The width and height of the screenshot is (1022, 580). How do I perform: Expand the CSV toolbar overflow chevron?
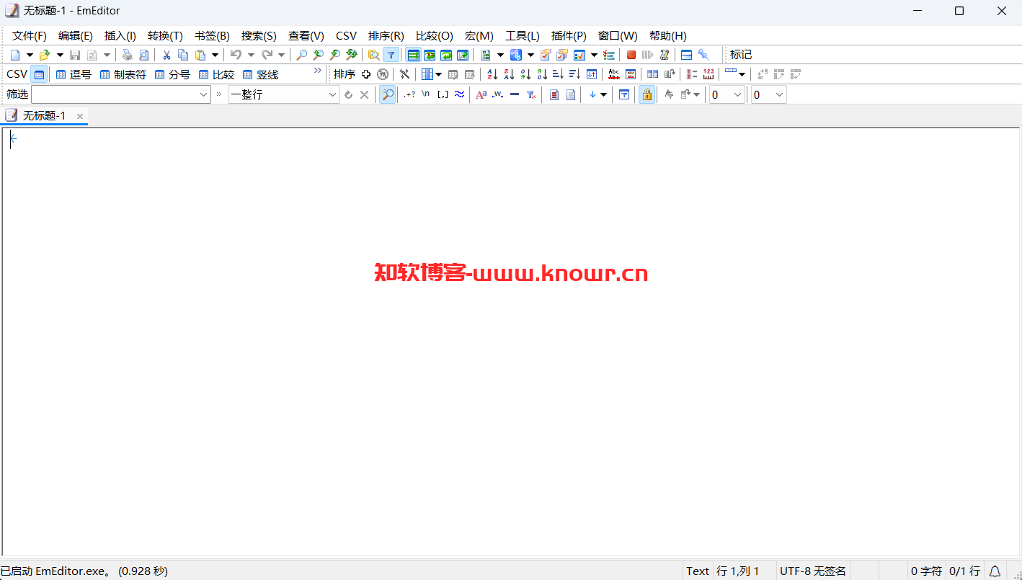coord(317,71)
